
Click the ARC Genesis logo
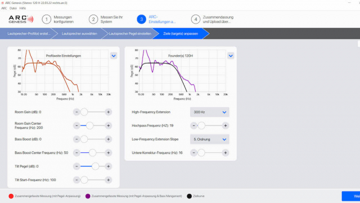[21, 19]
